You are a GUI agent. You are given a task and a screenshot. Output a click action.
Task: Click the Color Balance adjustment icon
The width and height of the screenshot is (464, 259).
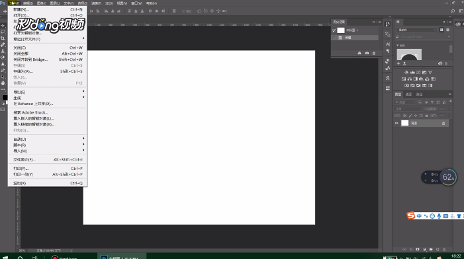click(x=410, y=79)
